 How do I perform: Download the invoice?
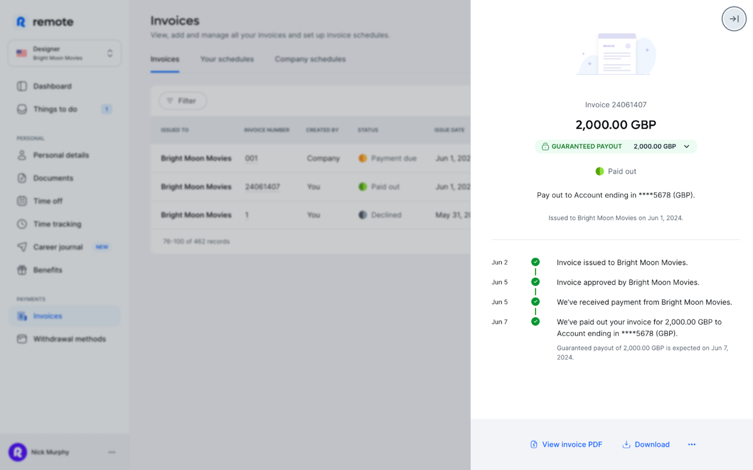tap(646, 444)
